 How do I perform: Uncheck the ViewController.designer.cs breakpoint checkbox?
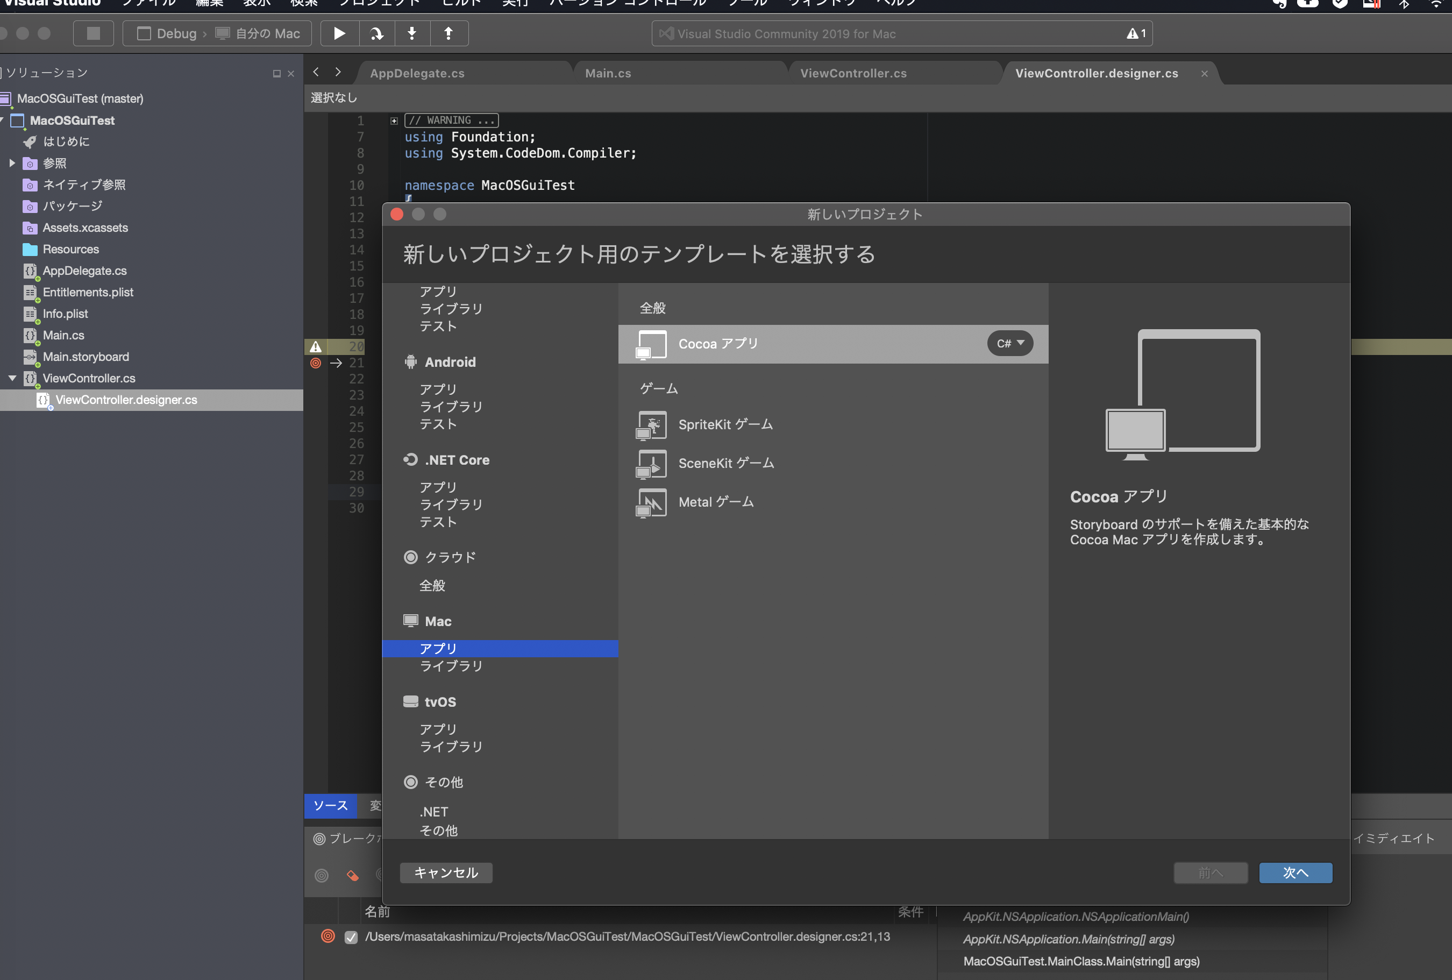tap(351, 936)
